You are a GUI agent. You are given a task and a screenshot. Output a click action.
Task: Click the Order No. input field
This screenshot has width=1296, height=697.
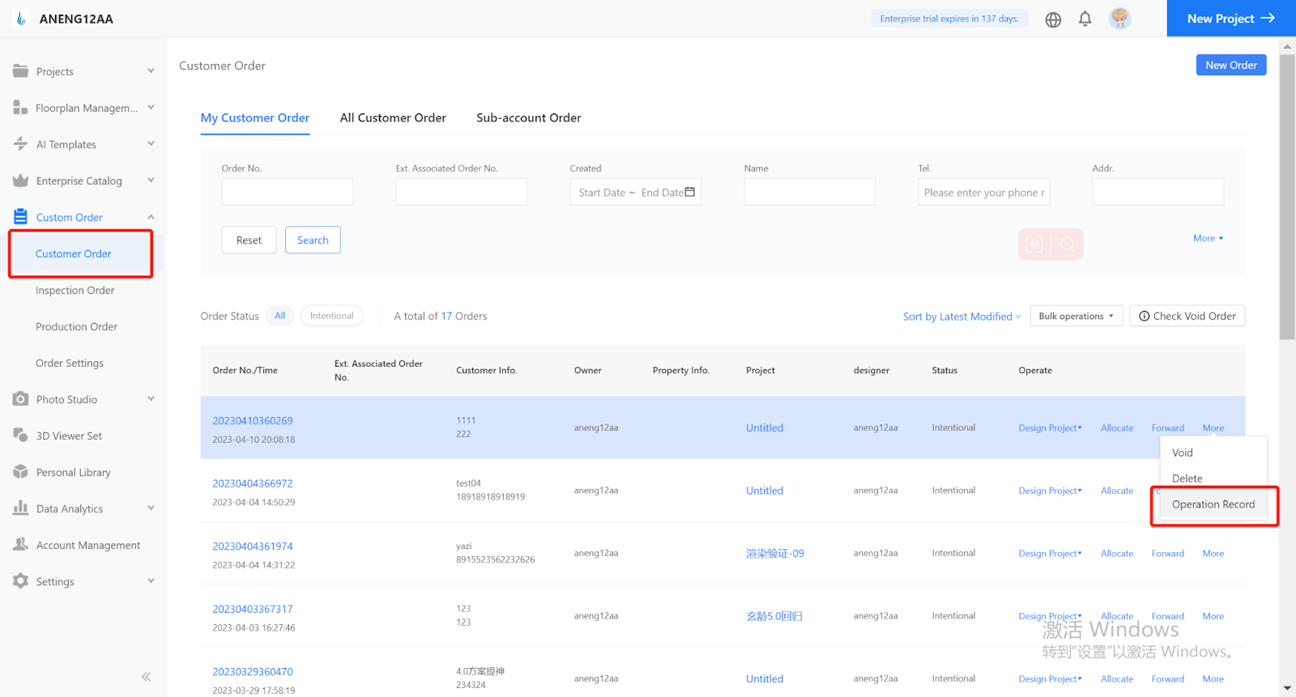[x=287, y=192]
